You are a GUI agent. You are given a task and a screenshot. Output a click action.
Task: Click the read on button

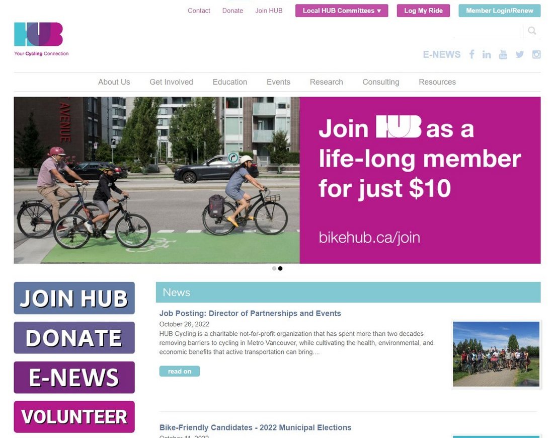(x=180, y=371)
